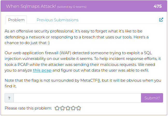Click the "offensive security professional" paragraph
This screenshot has width=168, height=116.
77,37
